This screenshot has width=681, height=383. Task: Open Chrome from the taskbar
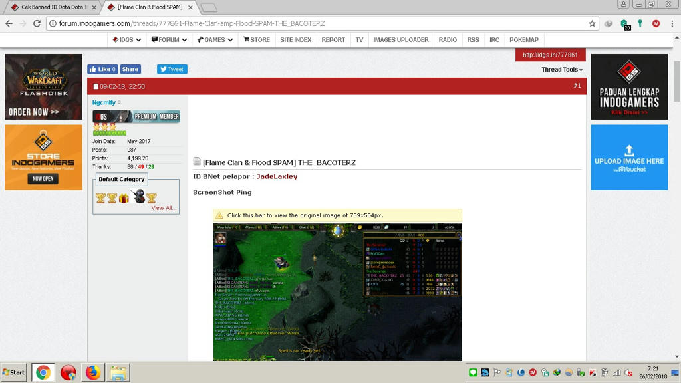point(43,372)
